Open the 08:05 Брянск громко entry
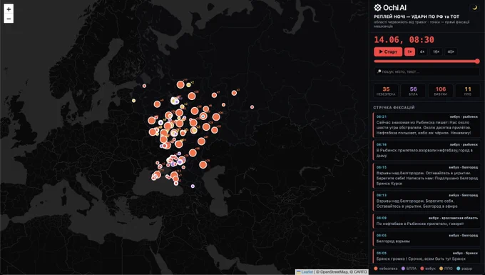 click(x=427, y=256)
